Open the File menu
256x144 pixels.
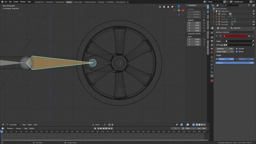coord(6,2)
